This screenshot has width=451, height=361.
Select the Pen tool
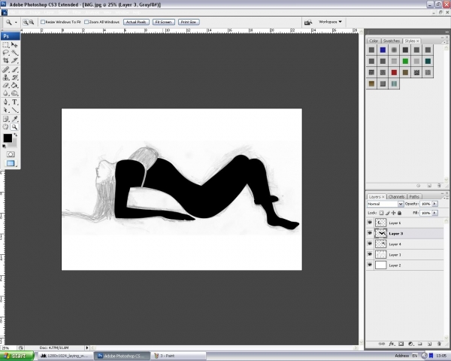click(x=6, y=102)
